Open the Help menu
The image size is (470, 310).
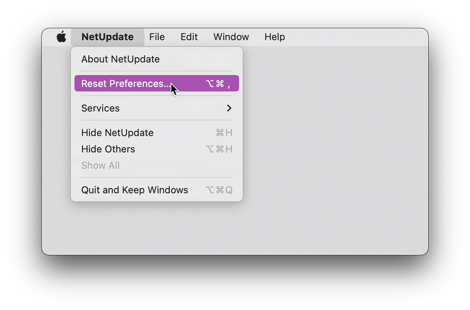[274, 37]
